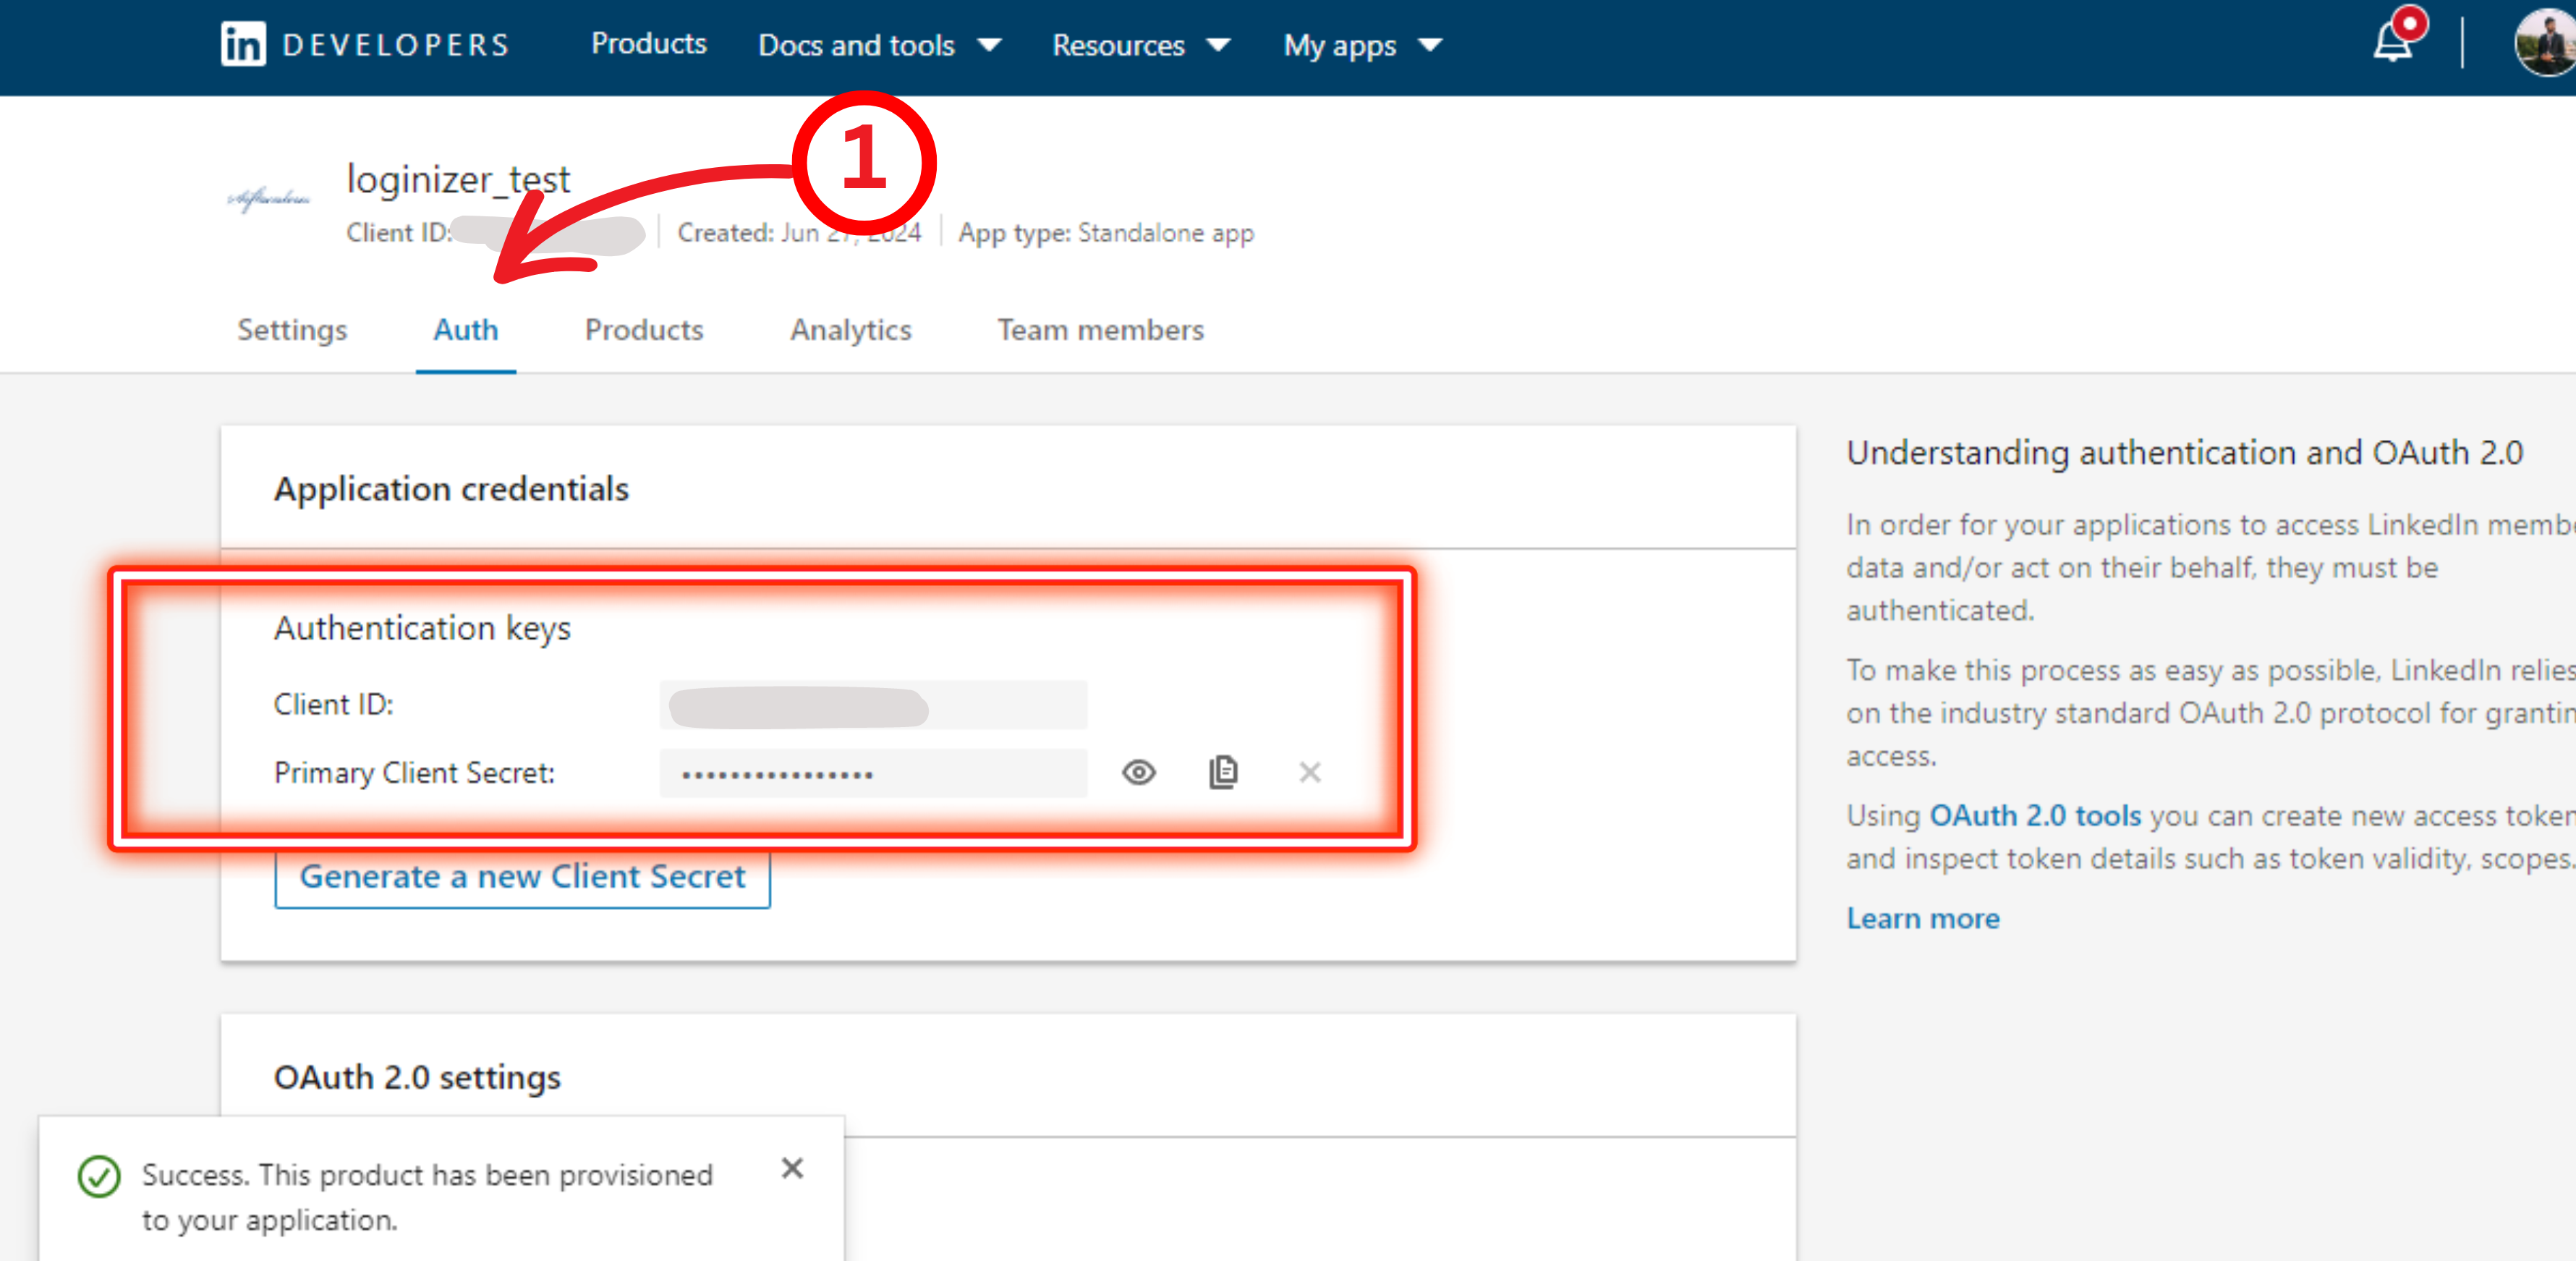Click the green success checkmark icon
This screenshot has width=2576, height=1261.
click(x=99, y=1176)
